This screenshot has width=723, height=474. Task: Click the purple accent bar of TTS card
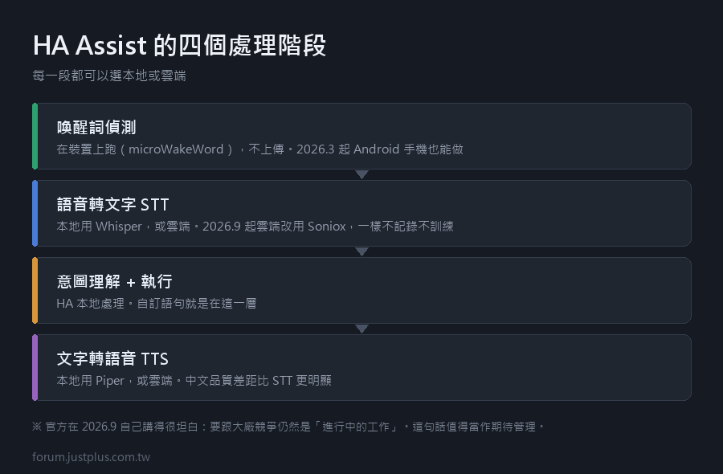point(35,367)
